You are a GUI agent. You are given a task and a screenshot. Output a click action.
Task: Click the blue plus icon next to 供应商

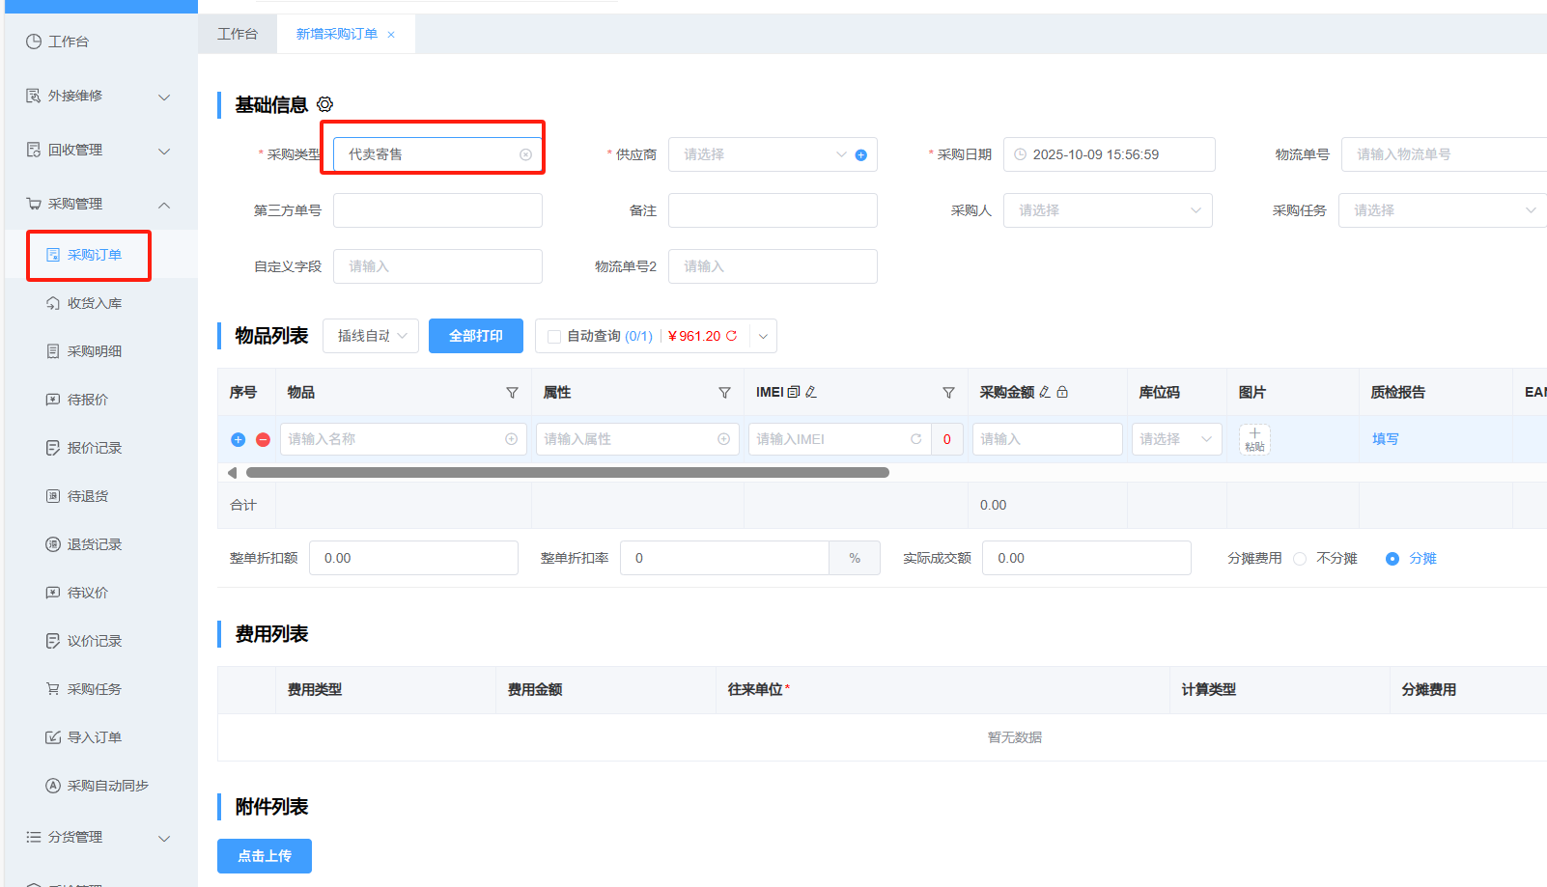click(860, 155)
